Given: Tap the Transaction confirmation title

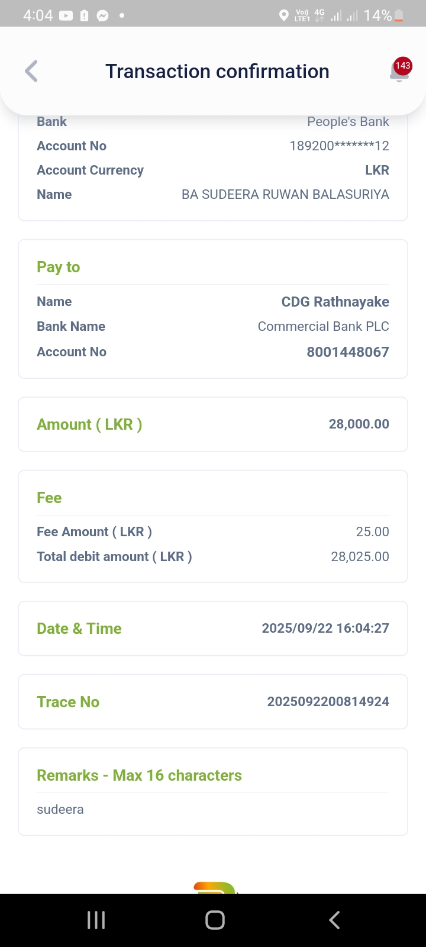Looking at the screenshot, I should point(217,72).
